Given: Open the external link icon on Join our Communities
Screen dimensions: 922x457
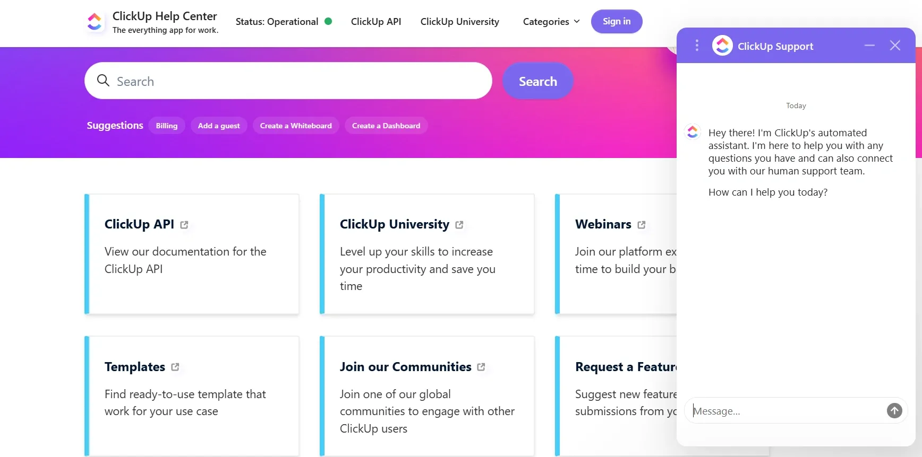Looking at the screenshot, I should (481, 367).
